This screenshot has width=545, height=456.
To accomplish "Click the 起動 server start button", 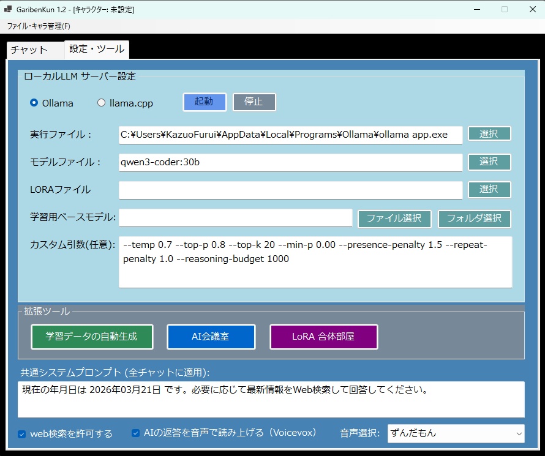I will [x=205, y=102].
